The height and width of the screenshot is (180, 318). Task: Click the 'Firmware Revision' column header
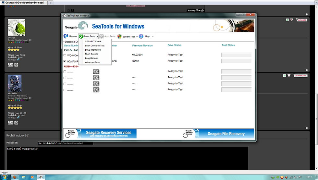142,45
